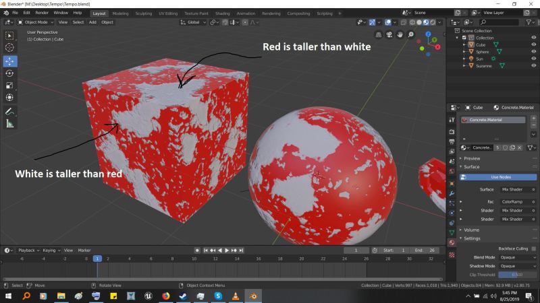Toggle Collection exclude checkbox in outliner
Image resolution: width=540 pixels, height=303 pixels.
(x=464, y=38)
